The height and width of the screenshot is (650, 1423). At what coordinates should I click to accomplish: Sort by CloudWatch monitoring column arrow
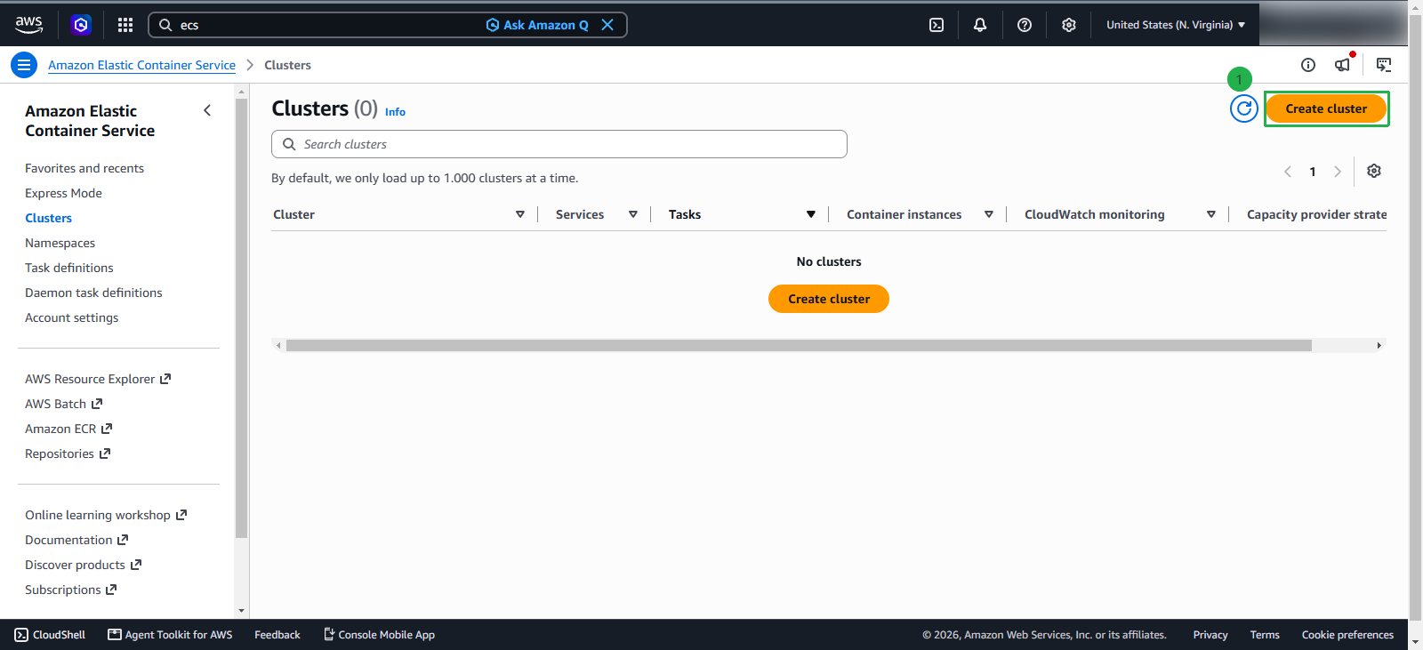(1211, 214)
